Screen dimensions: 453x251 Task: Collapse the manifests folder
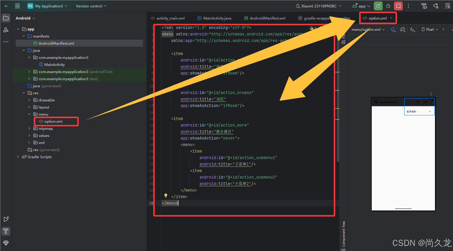click(x=24, y=36)
